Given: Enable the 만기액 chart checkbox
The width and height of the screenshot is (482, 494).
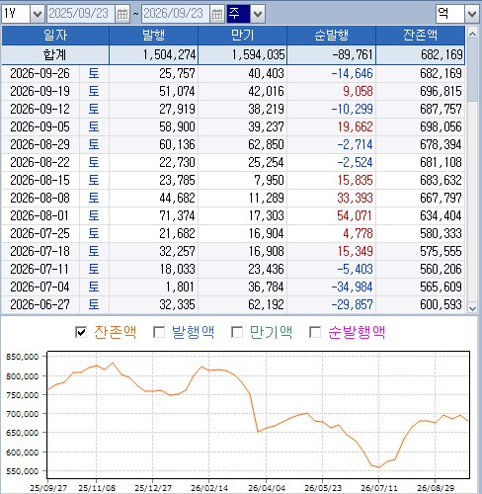Looking at the screenshot, I should tap(237, 332).
